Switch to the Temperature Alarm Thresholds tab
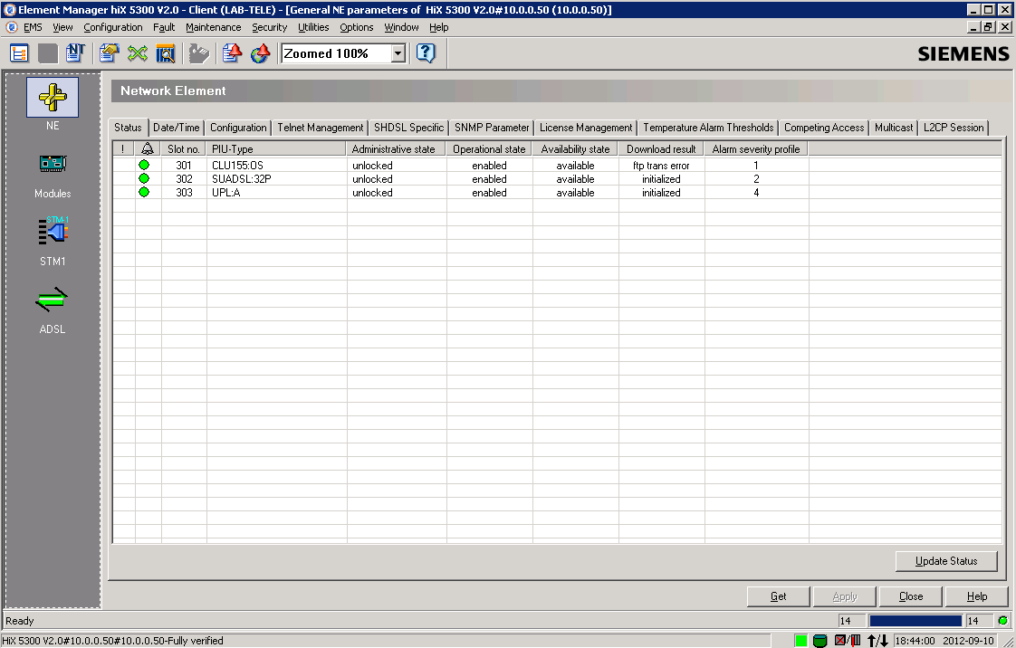This screenshot has height=648, width=1016. pyautogui.click(x=708, y=128)
